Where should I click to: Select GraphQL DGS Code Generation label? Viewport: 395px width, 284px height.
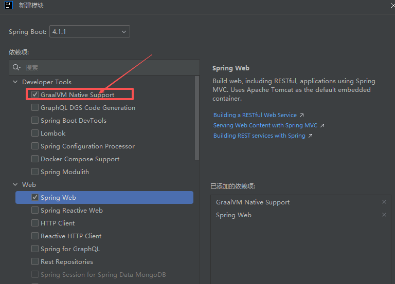pos(88,108)
